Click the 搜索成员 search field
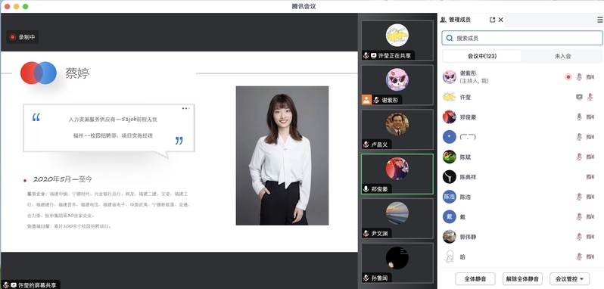Screen dimensions: 604x289 [x=522, y=38]
